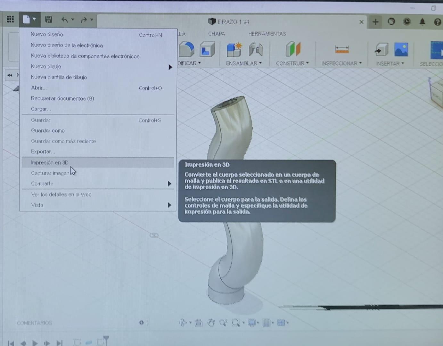Viewport: 443px width, 346px height.
Task: Click the Save floppy disk icon
Action: tap(49, 20)
